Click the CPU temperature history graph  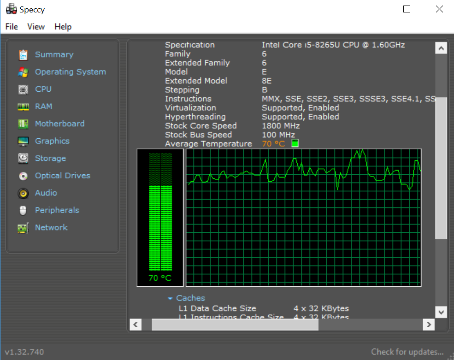303,218
